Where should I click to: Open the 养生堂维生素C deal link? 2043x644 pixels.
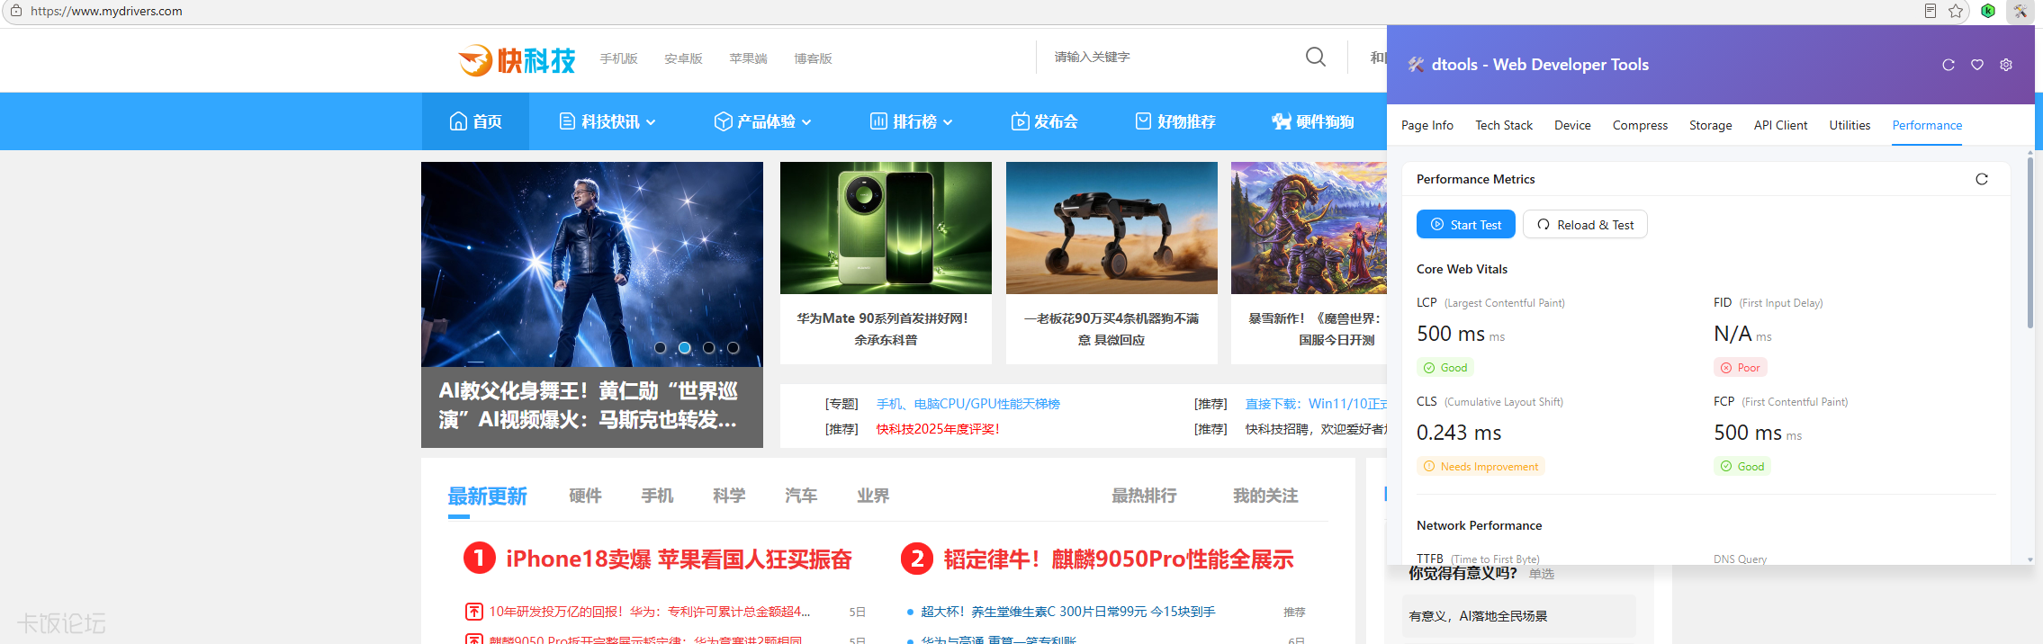click(x=1068, y=612)
